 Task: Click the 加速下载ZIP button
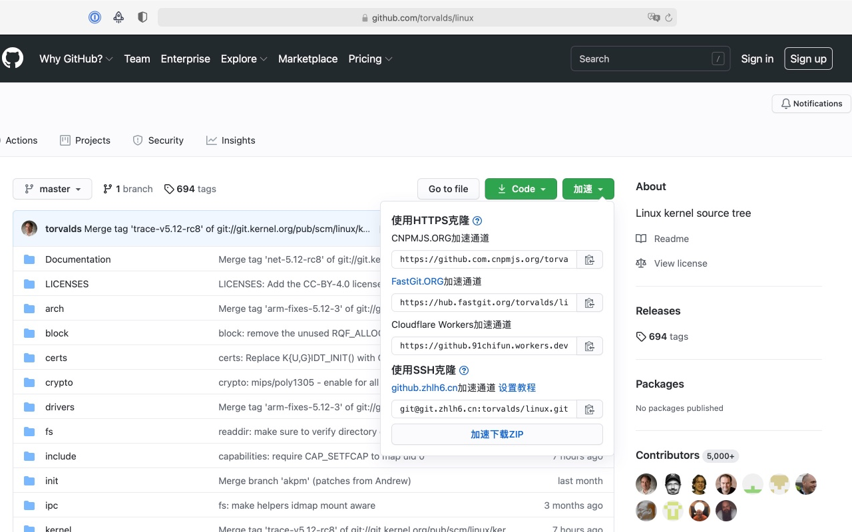coord(497,434)
